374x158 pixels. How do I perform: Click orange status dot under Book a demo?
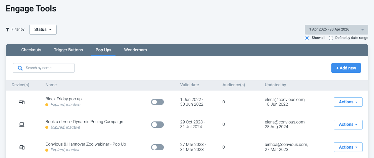pos(47,127)
